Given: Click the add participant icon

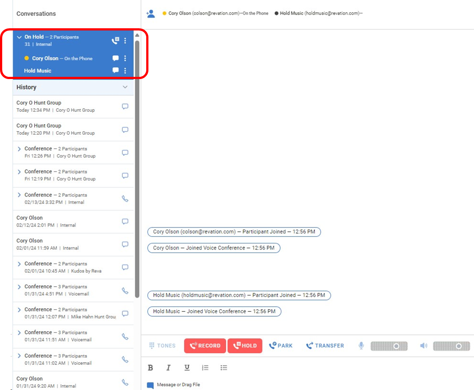Looking at the screenshot, I should pyautogui.click(x=151, y=14).
